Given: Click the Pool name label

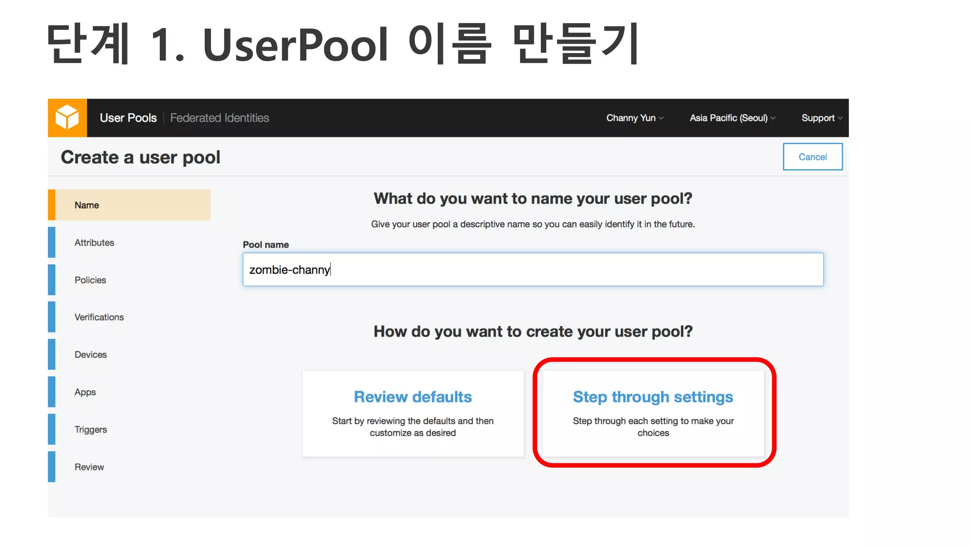Looking at the screenshot, I should point(266,245).
